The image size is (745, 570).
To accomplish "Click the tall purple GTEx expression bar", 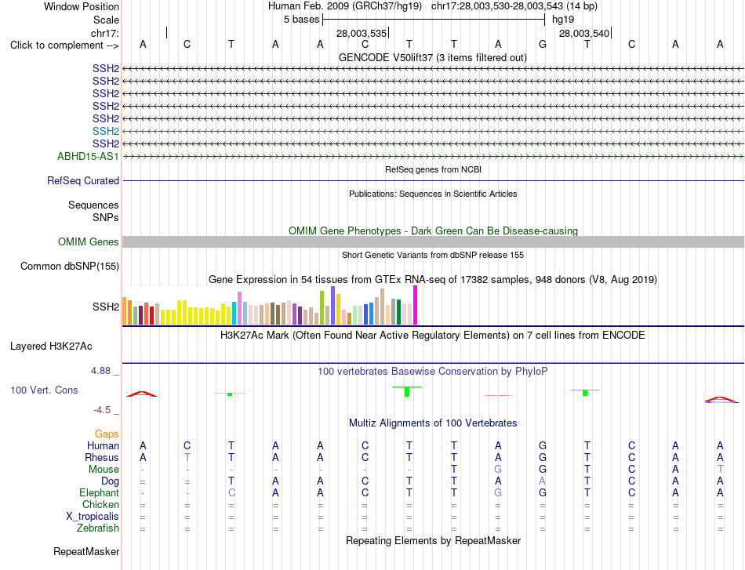I will (x=333, y=306).
